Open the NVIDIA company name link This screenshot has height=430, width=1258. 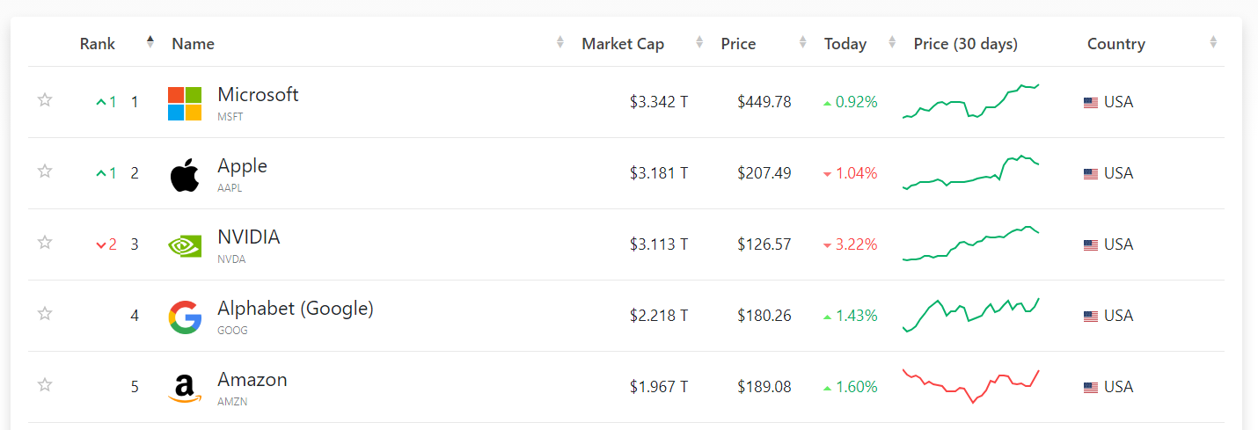pyautogui.click(x=249, y=237)
